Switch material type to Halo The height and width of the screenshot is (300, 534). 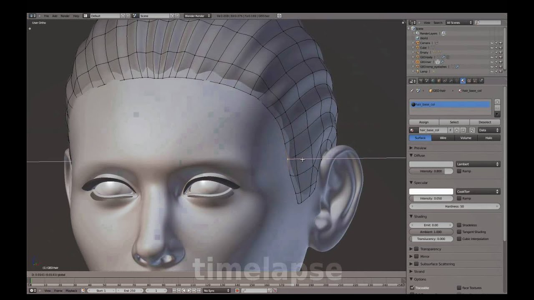click(489, 138)
